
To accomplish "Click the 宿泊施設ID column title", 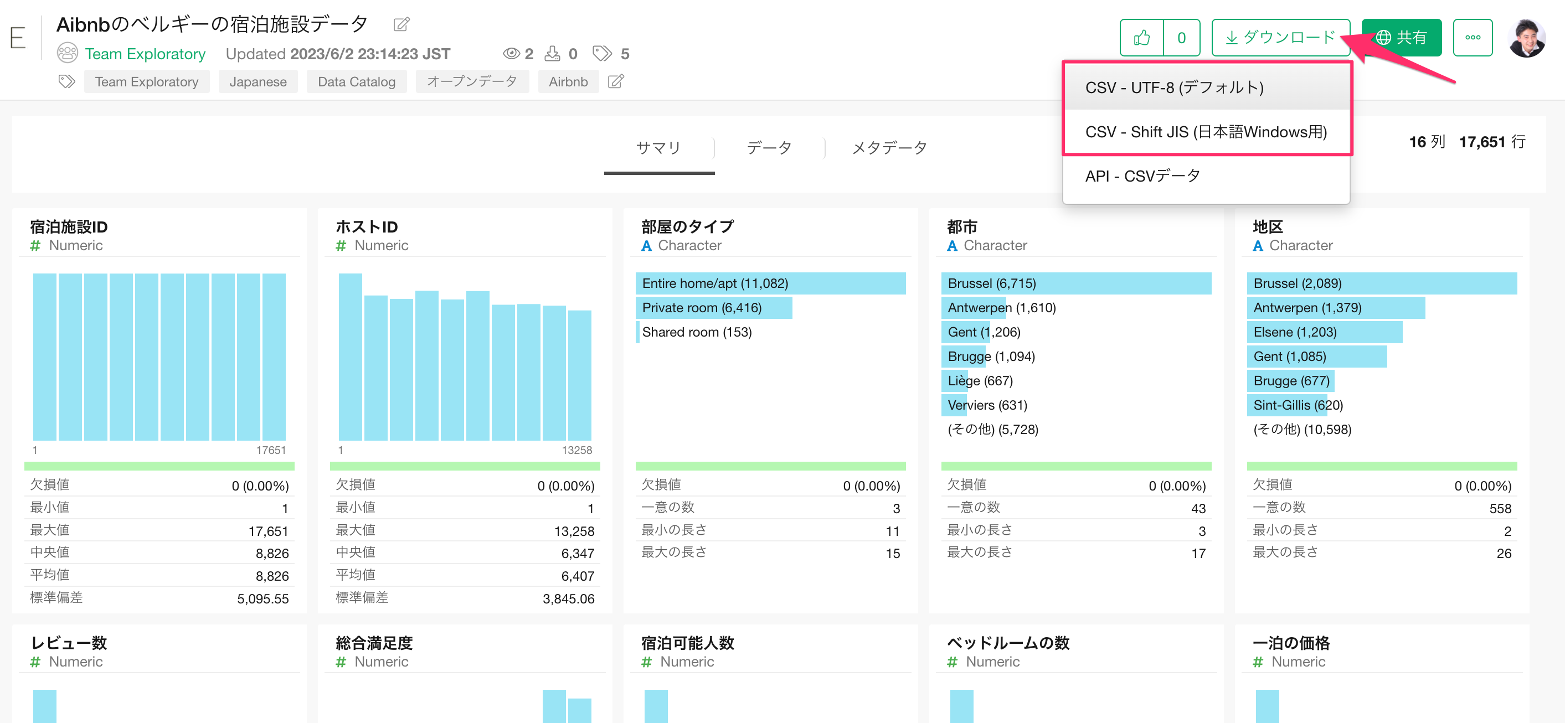I will point(69,226).
